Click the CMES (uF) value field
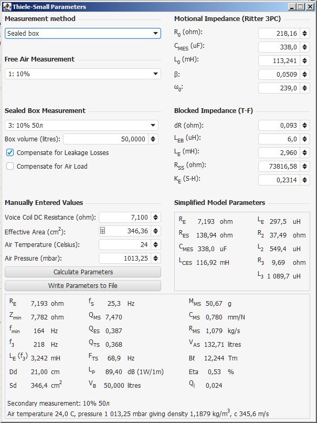This screenshot has width=317, height=423. coord(279,47)
